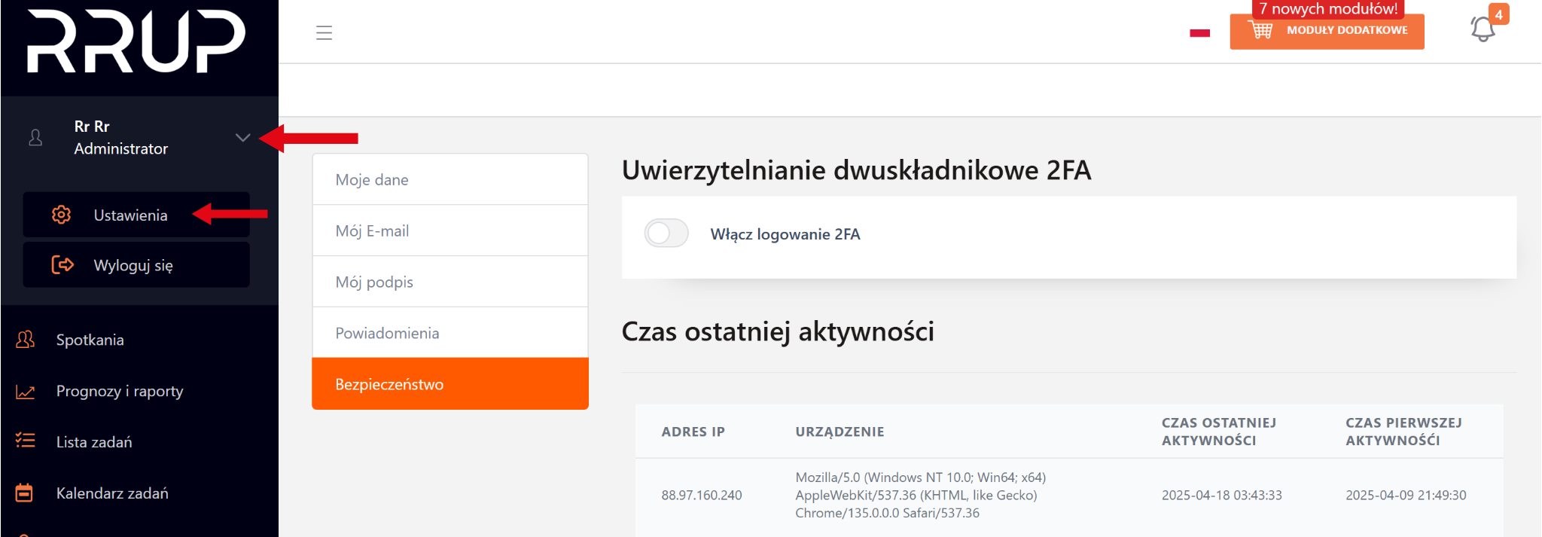Click the Lista zadań checklist icon
The height and width of the screenshot is (537, 1542).
click(x=26, y=441)
